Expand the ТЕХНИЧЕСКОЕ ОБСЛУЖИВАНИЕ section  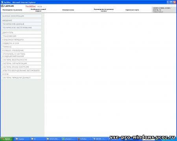[x=22, y=27]
